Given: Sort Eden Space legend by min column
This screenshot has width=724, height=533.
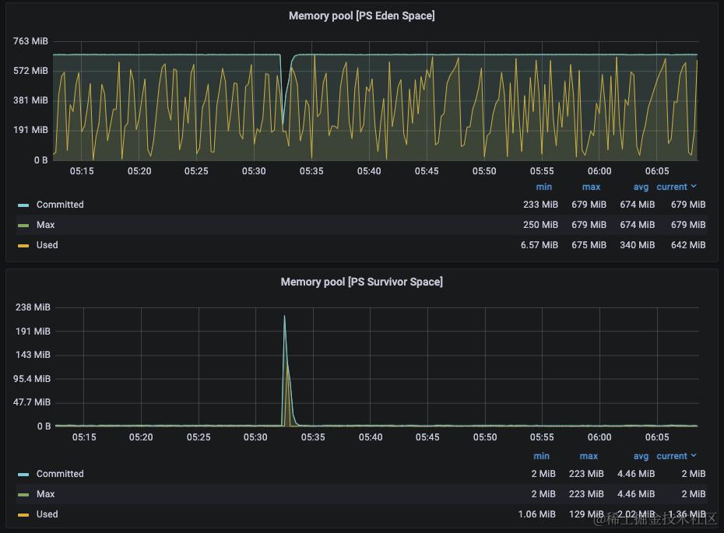Looking at the screenshot, I should [544, 187].
